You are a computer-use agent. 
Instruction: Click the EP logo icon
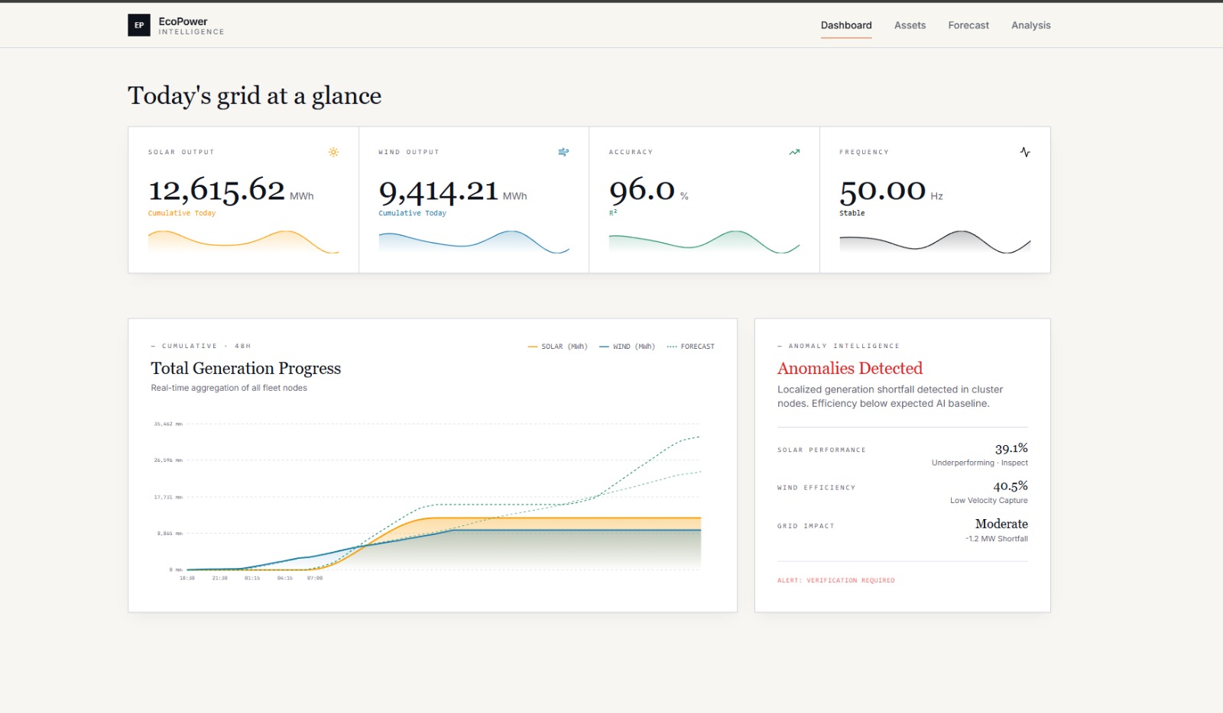coord(139,25)
